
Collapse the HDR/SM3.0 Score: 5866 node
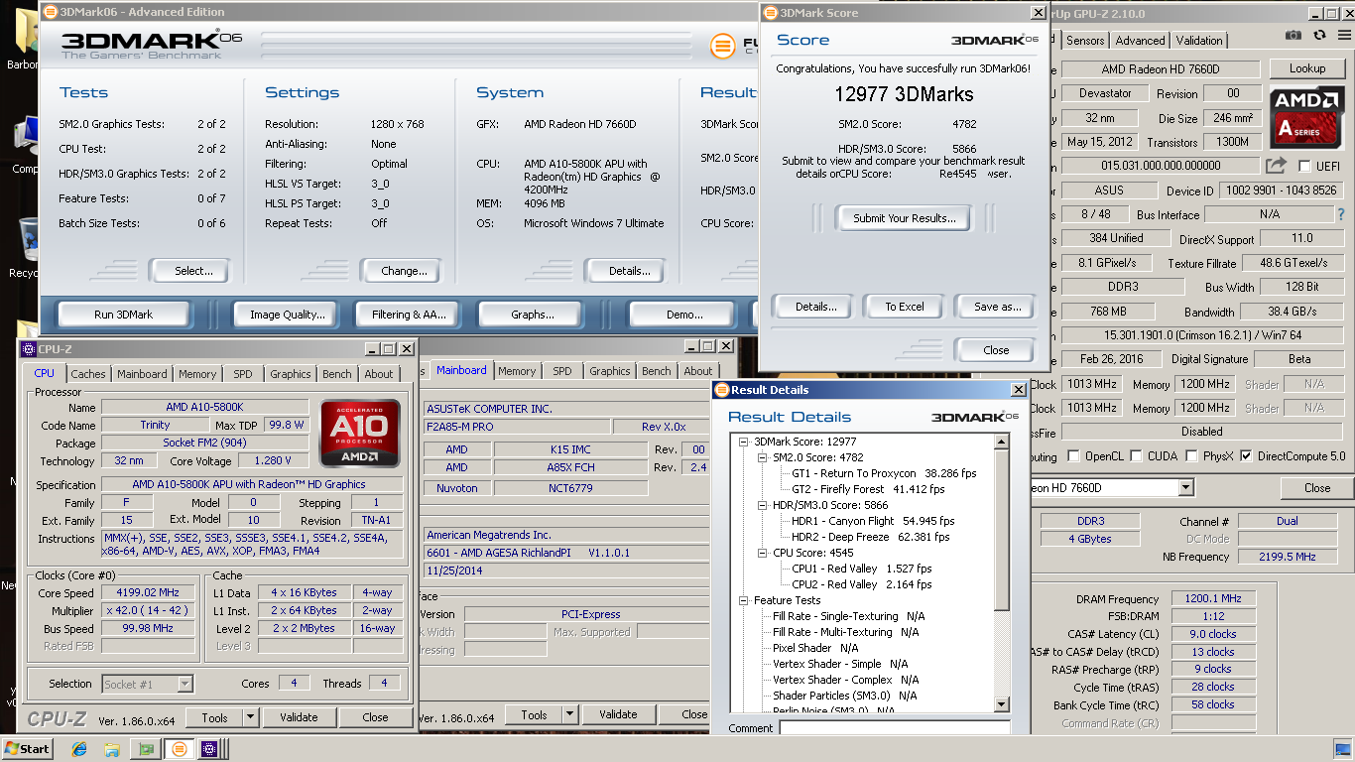[762, 505]
